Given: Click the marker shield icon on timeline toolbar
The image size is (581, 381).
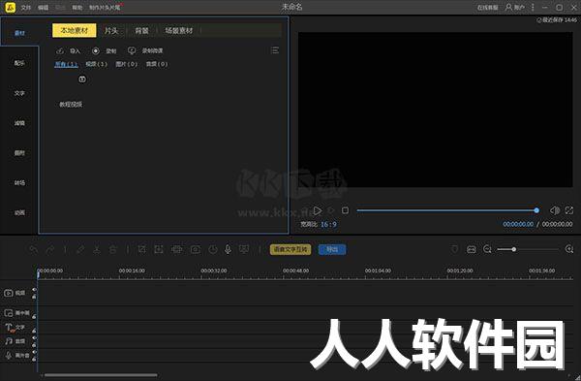Looking at the screenshot, I should (455, 249).
